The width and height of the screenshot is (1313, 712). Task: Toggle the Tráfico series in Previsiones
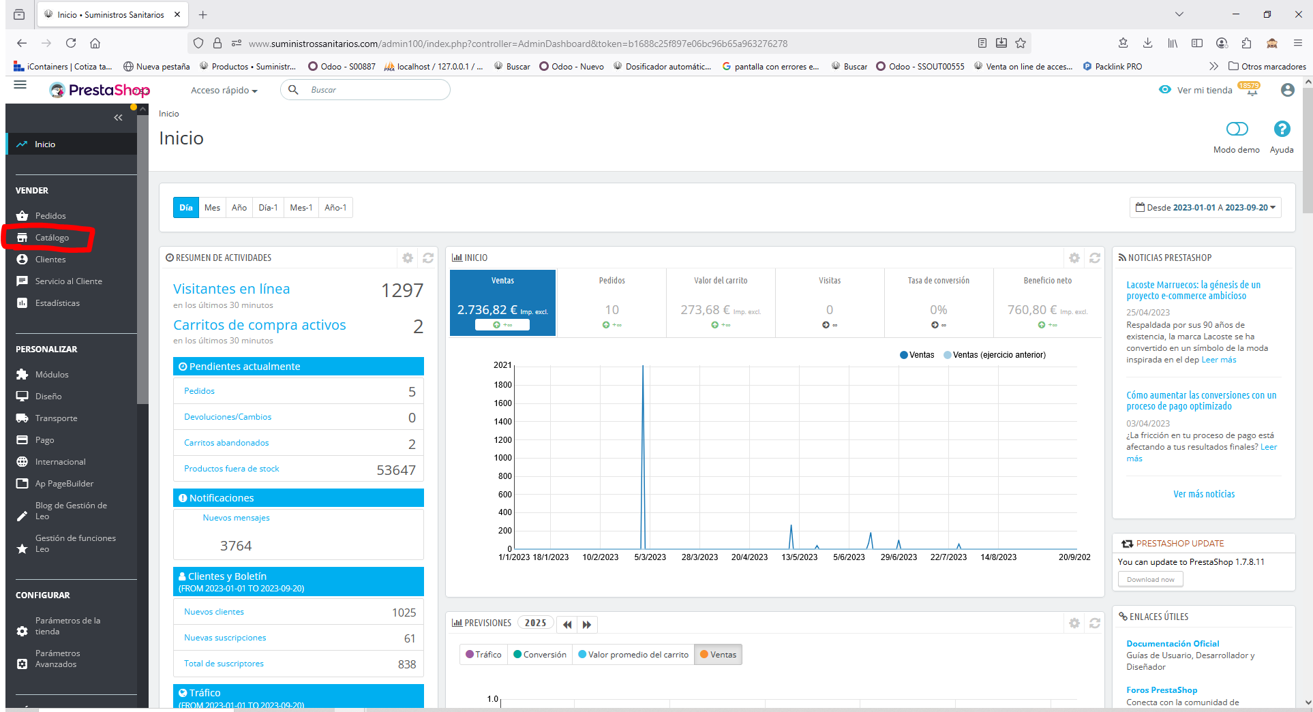click(483, 655)
